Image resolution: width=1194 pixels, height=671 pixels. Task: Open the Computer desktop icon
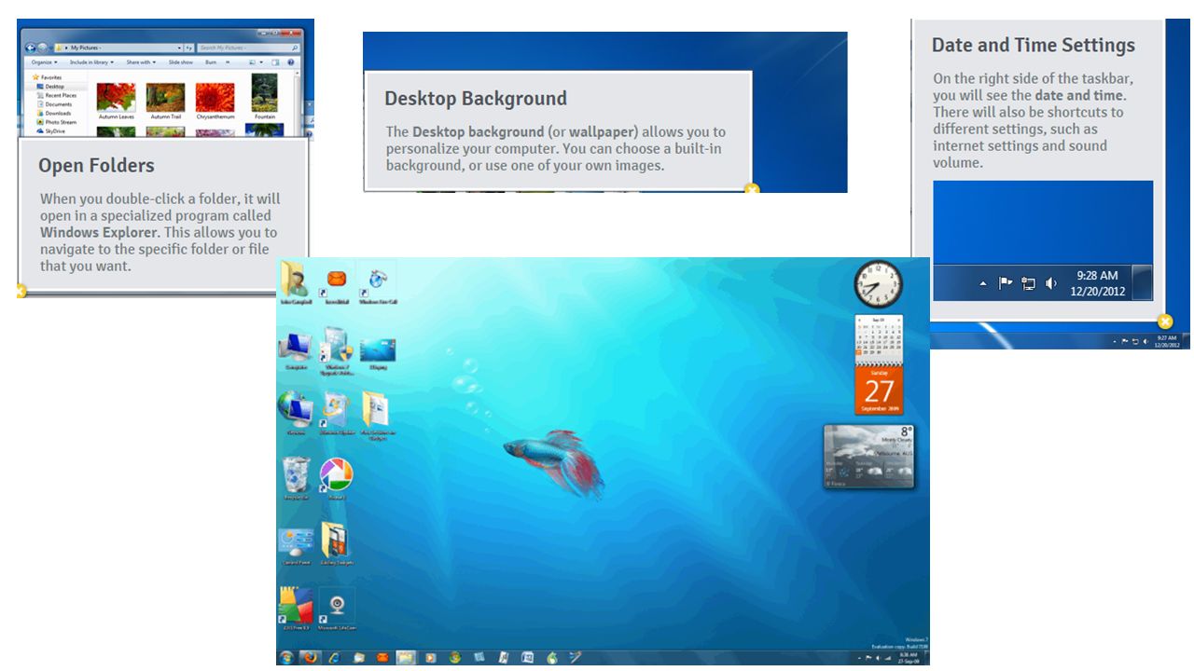(296, 349)
